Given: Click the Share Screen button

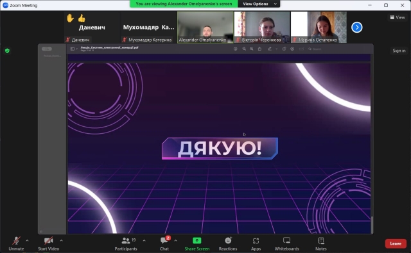Looking at the screenshot, I should (x=197, y=243).
